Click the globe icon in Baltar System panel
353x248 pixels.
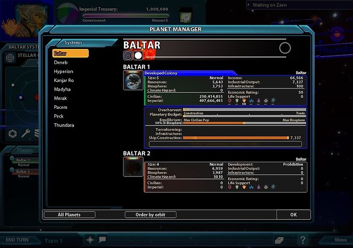(10, 58)
